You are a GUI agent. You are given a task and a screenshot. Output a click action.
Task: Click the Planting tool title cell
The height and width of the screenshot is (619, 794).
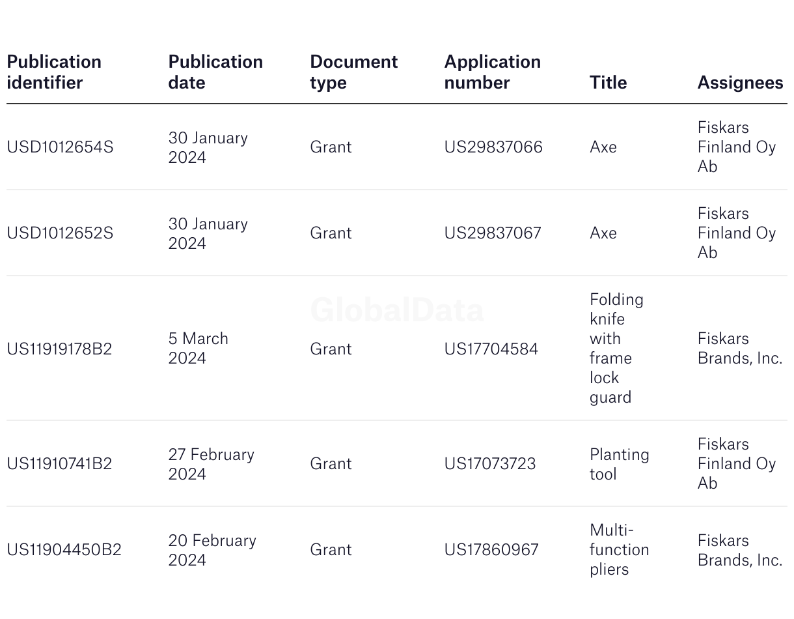pos(619,464)
